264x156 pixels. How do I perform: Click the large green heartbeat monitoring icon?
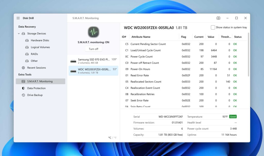(93, 32)
